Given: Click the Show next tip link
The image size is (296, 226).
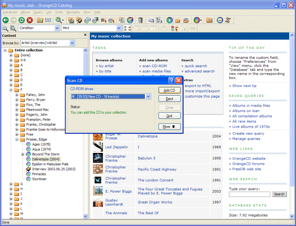Looking at the screenshot, I should (x=244, y=86).
